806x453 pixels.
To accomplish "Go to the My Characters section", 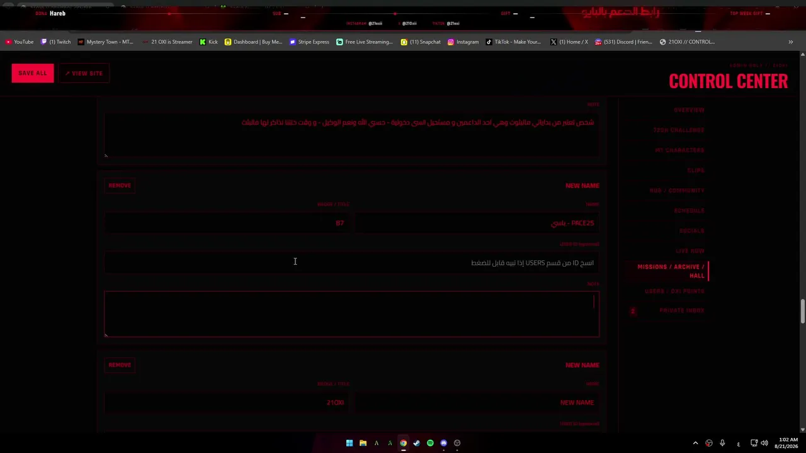I will 680,150.
